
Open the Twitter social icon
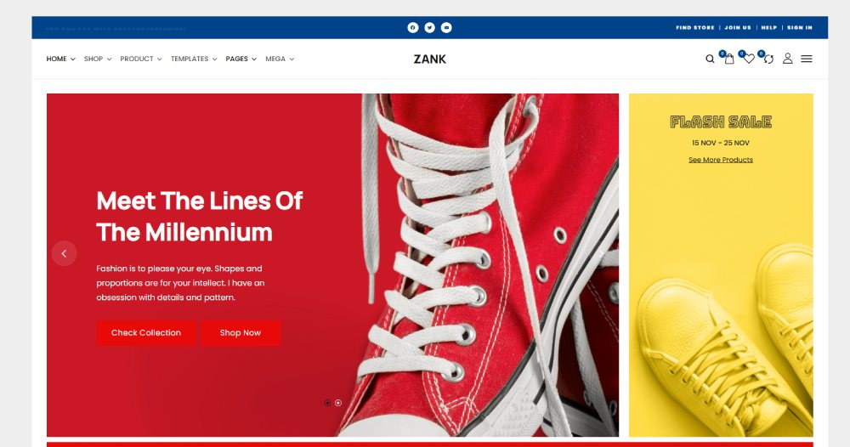[430, 28]
